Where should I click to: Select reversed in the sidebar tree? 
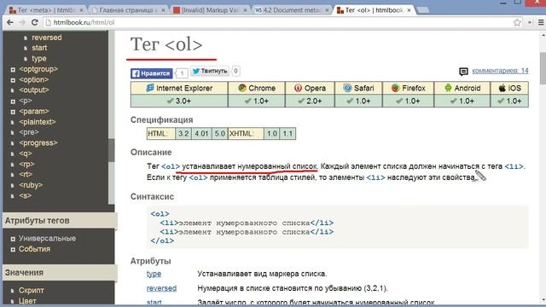47,38
